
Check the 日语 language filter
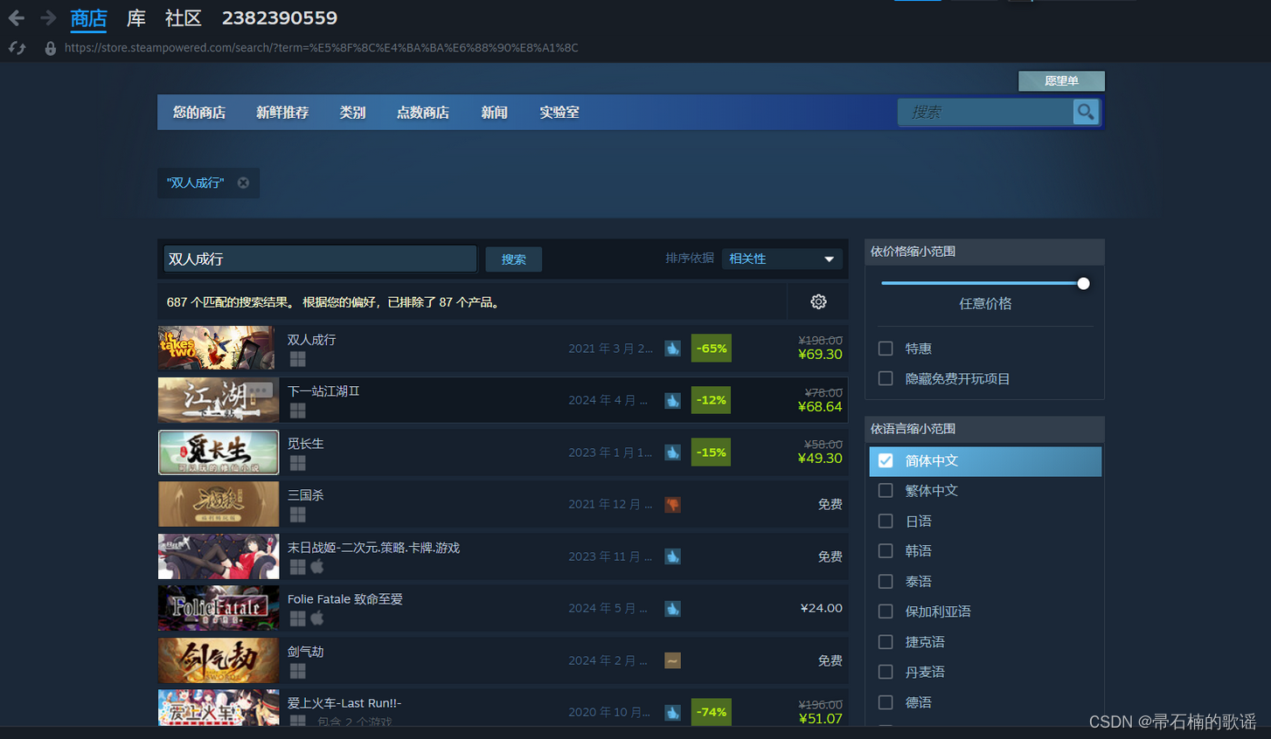886,521
